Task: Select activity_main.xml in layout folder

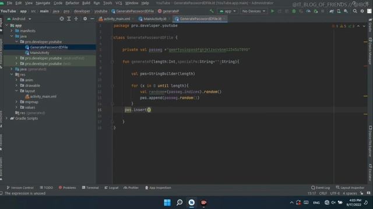Action: (x=43, y=96)
